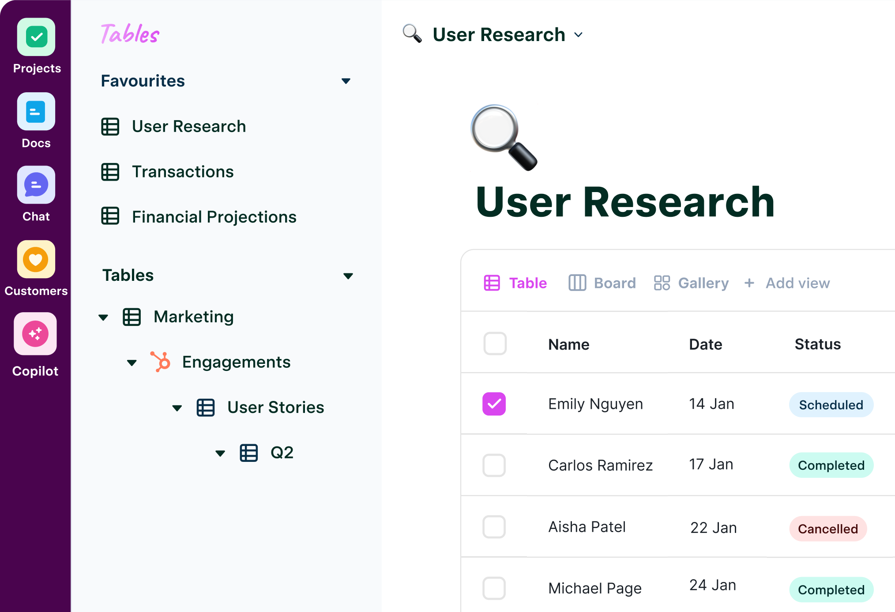Click the table icon beside User Research favourite

point(110,127)
